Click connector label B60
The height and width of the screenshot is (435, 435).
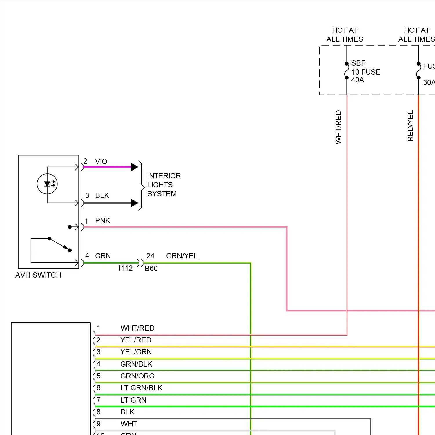pyautogui.click(x=151, y=268)
